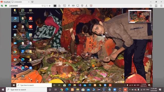Select This PC icon on remote desktop
This screenshot has width=164, height=92.
15,19
